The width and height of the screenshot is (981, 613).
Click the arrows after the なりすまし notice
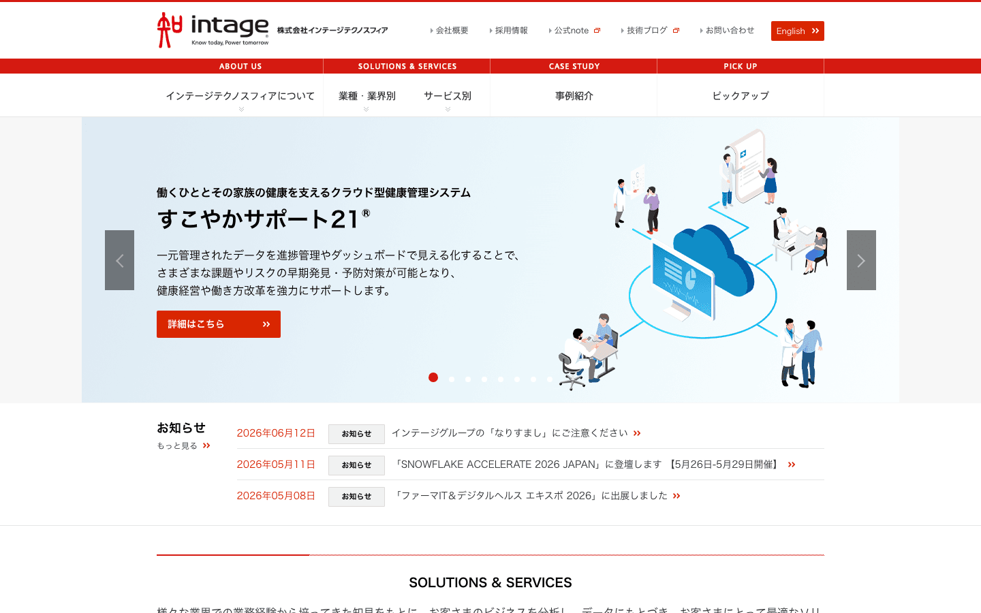637,433
